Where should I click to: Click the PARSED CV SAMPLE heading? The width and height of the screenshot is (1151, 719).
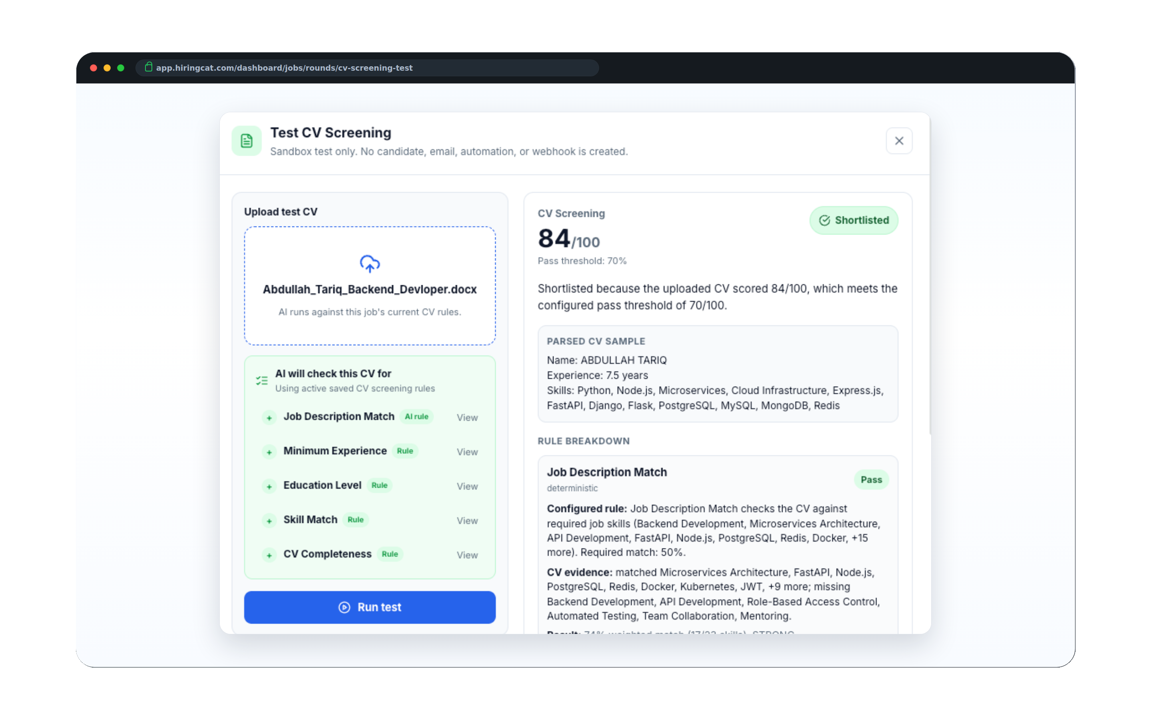click(x=596, y=342)
